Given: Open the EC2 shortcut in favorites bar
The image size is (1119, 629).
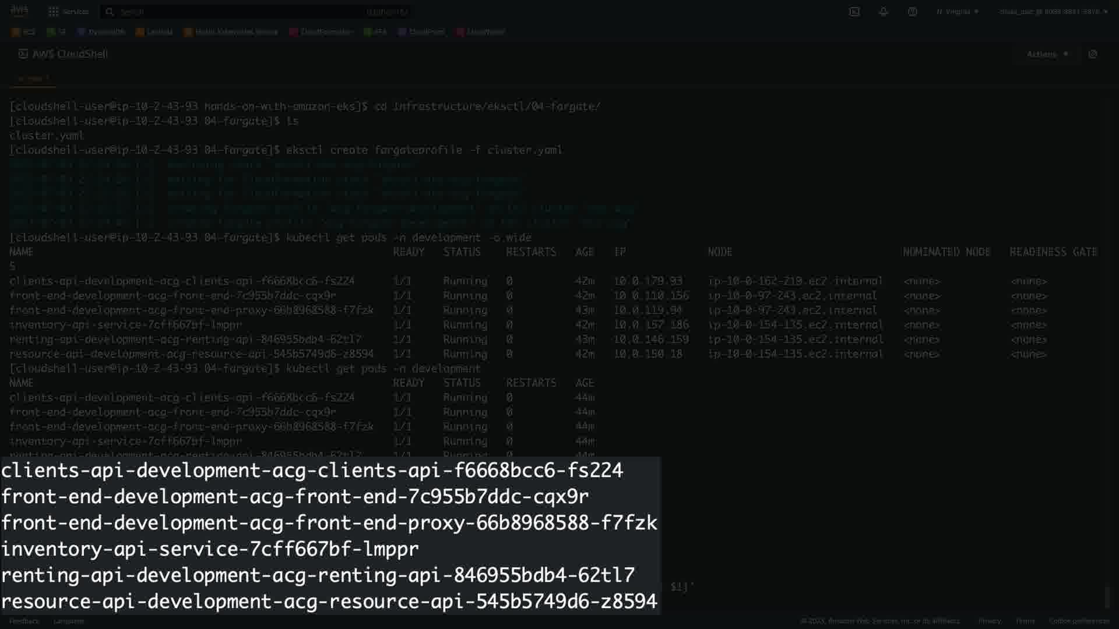Looking at the screenshot, I should click(23, 32).
